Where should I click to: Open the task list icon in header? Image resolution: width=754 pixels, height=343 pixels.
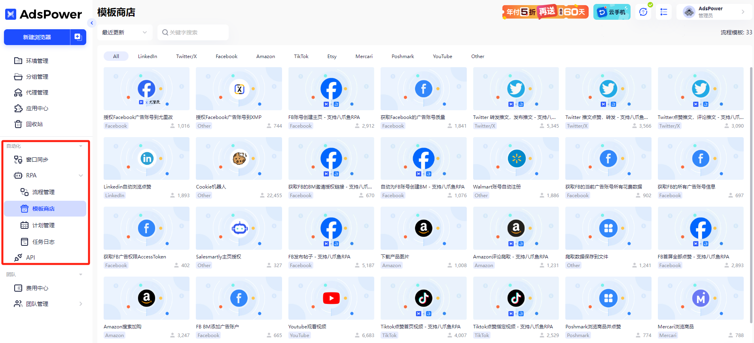click(x=664, y=12)
